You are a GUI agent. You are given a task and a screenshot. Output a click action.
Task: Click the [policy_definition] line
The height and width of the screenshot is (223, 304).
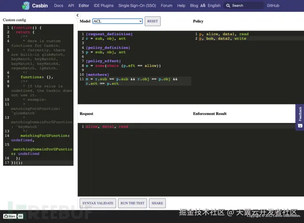pos(108,48)
